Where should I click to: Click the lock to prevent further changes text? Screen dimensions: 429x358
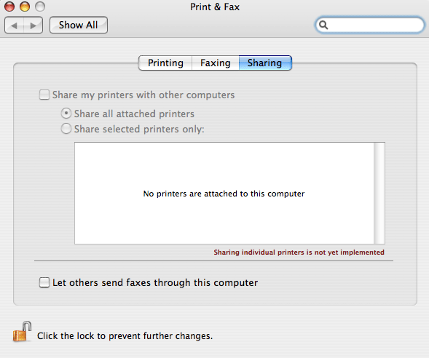click(x=125, y=336)
